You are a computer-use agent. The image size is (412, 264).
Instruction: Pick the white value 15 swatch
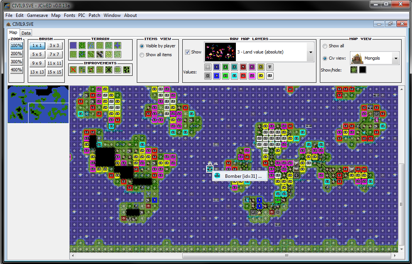[270, 76]
